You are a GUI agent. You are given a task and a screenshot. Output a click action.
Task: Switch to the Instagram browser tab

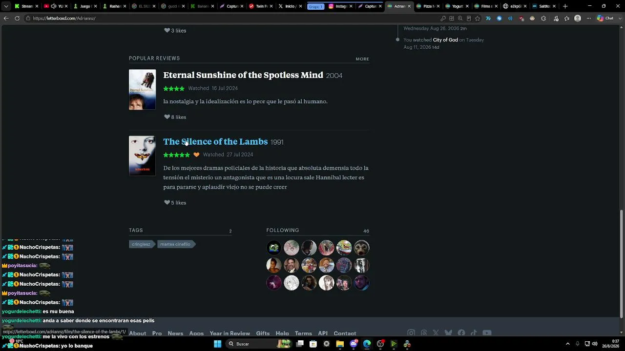pos(340,6)
